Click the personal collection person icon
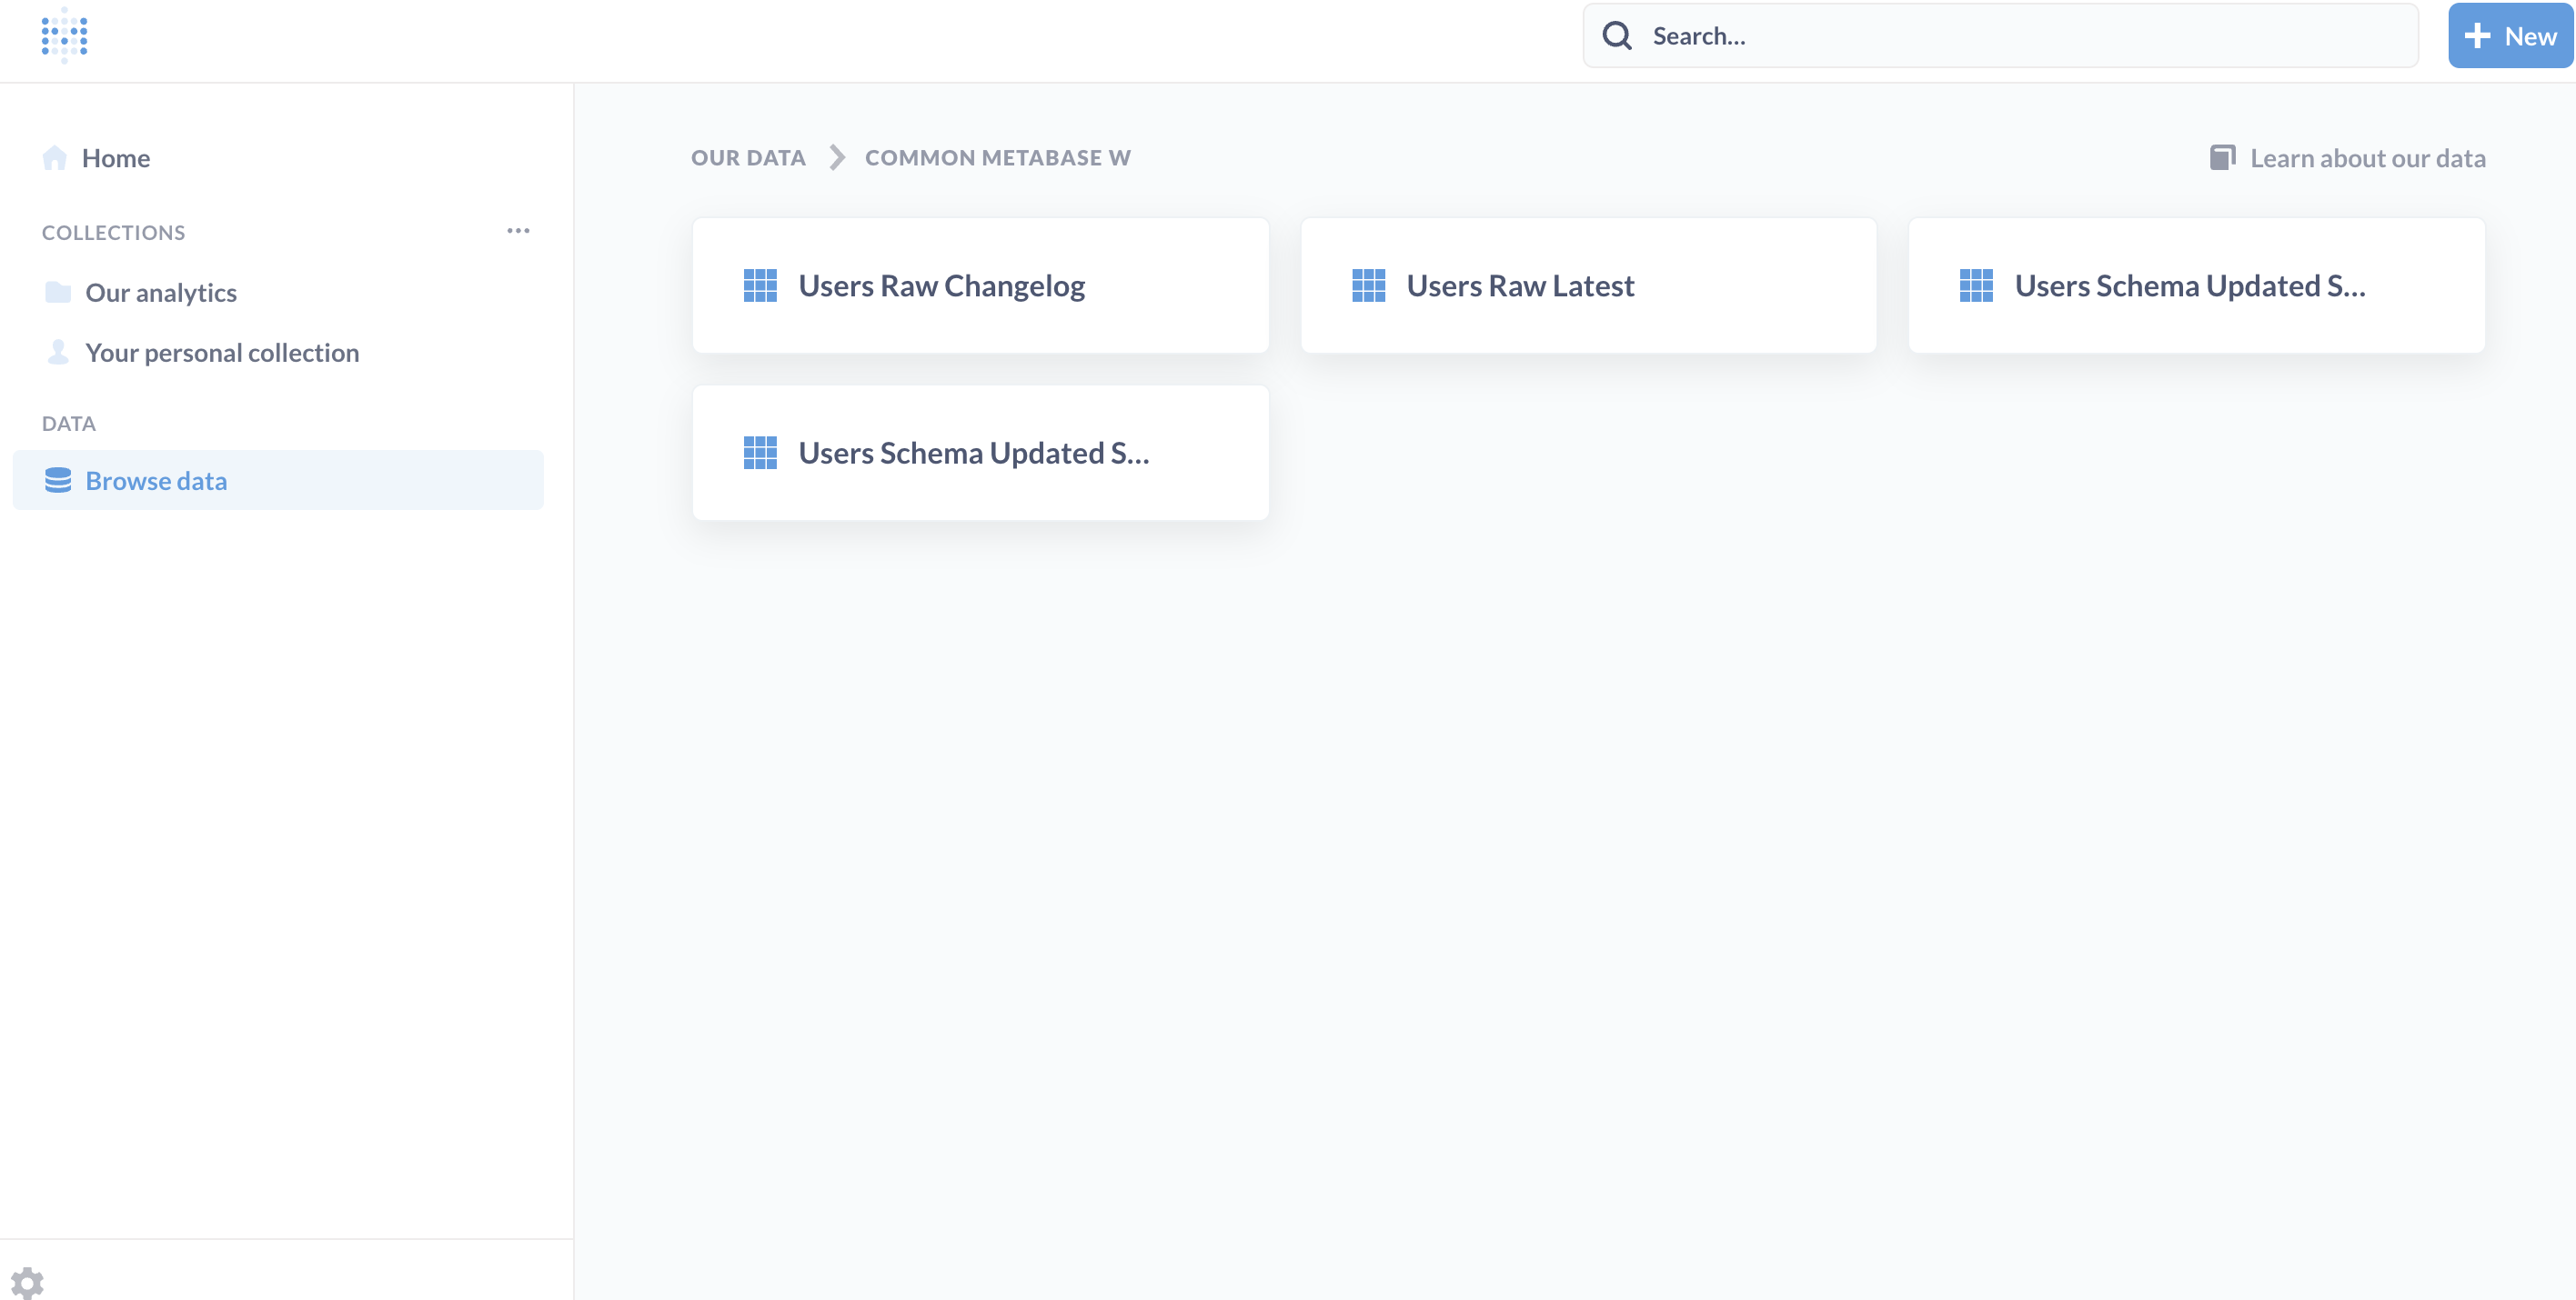This screenshot has height=1300, width=2576. (58, 352)
